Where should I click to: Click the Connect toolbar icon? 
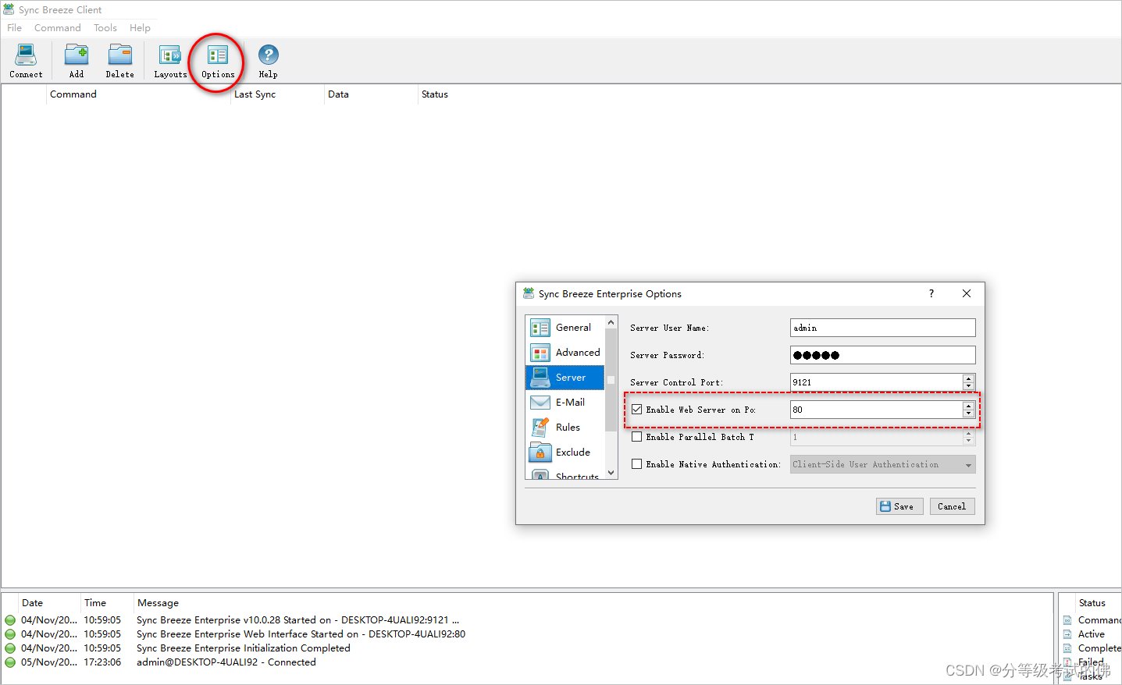[x=26, y=61]
